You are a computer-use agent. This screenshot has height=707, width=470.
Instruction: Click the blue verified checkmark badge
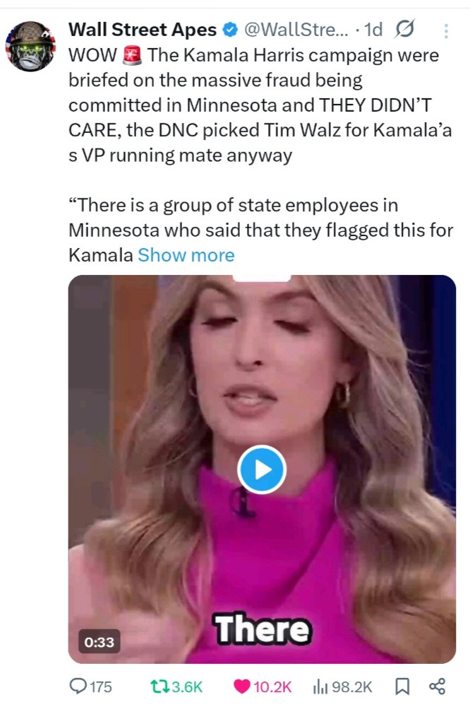(x=229, y=30)
